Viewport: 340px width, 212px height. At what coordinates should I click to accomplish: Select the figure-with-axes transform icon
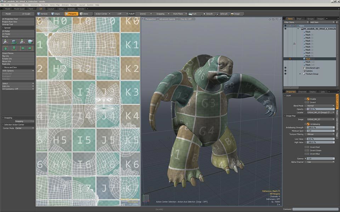[22, 42]
